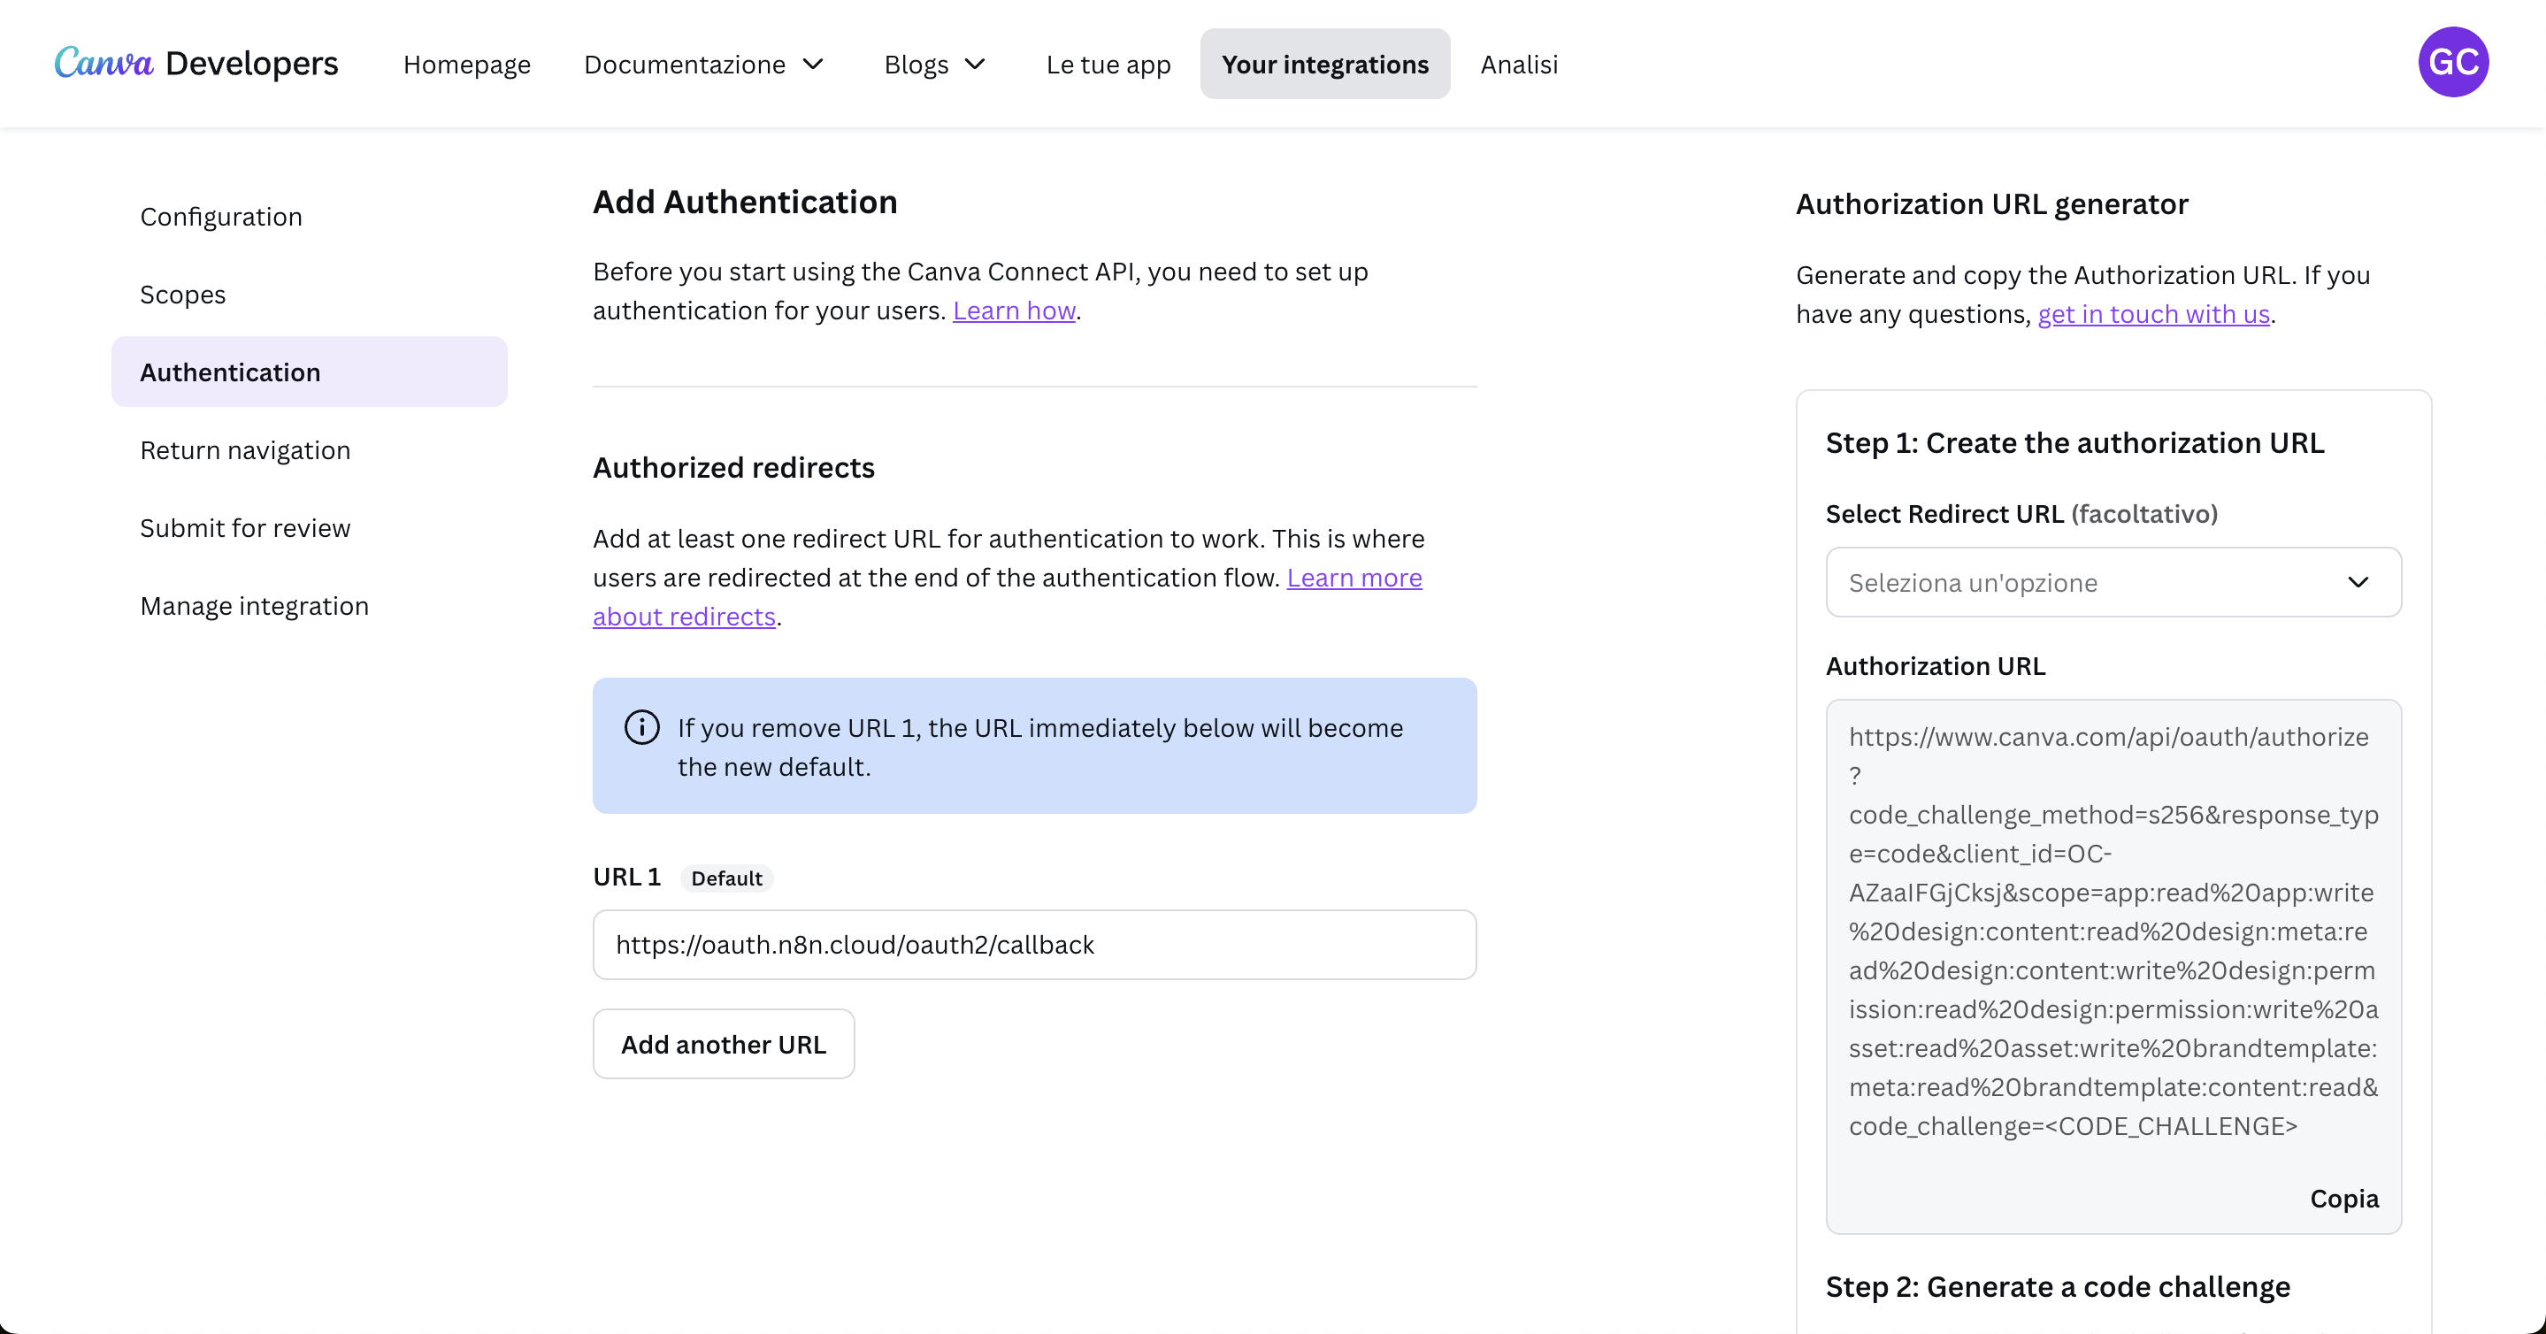Go to Homepage in top navigation
This screenshot has height=1334, width=2546.
466,65
